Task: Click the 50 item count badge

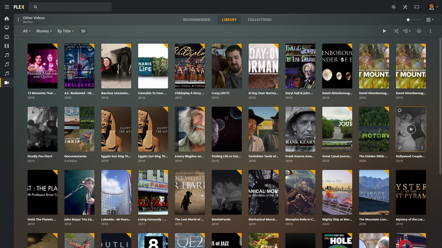Action: pos(83,31)
